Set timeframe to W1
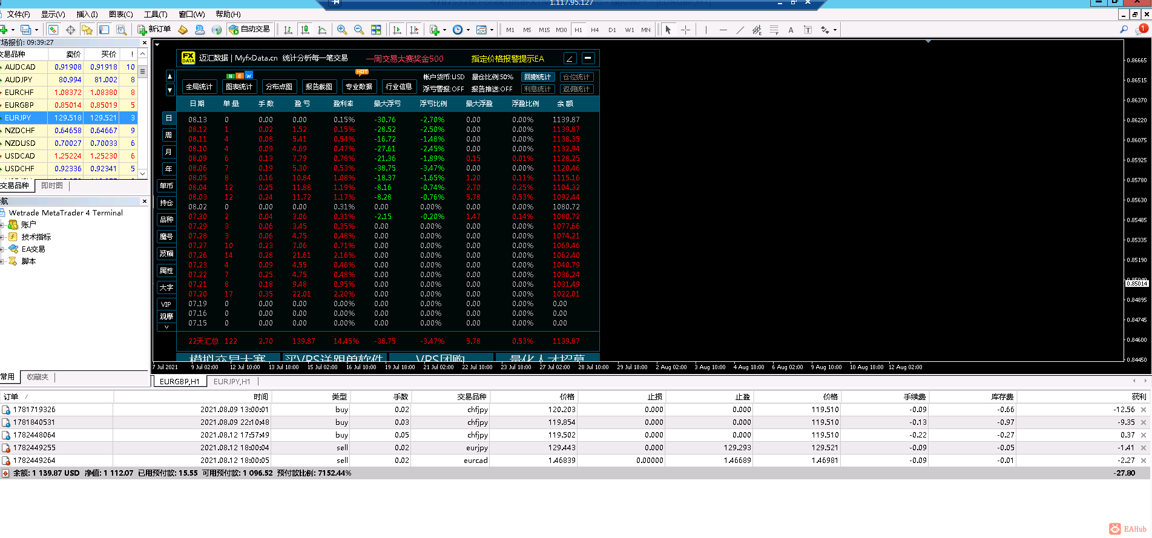Screen dimensions: 1152x538 pos(630,30)
